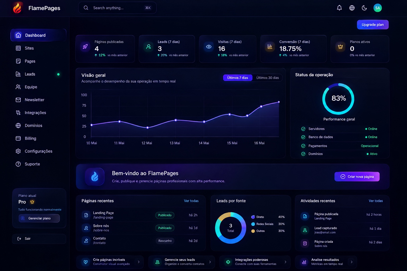Screen dimensions: 407x271
Task: Click the Leads por fonte donut chart
Action: coord(231,228)
